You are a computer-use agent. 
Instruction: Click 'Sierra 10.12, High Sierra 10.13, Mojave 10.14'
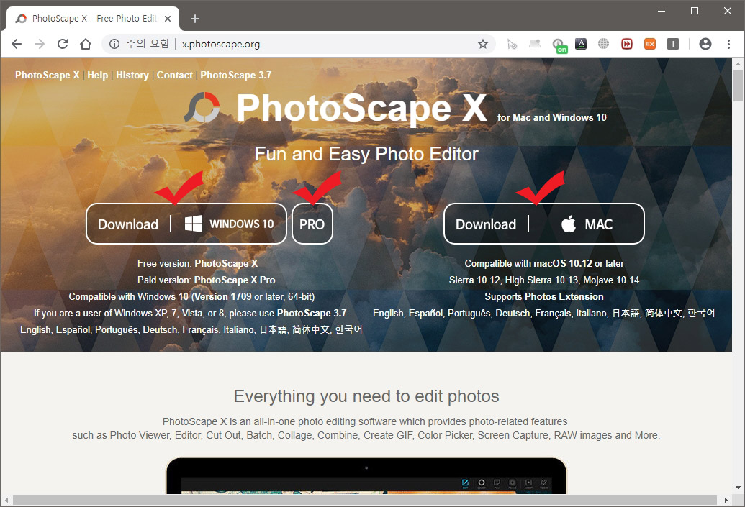pyautogui.click(x=544, y=280)
